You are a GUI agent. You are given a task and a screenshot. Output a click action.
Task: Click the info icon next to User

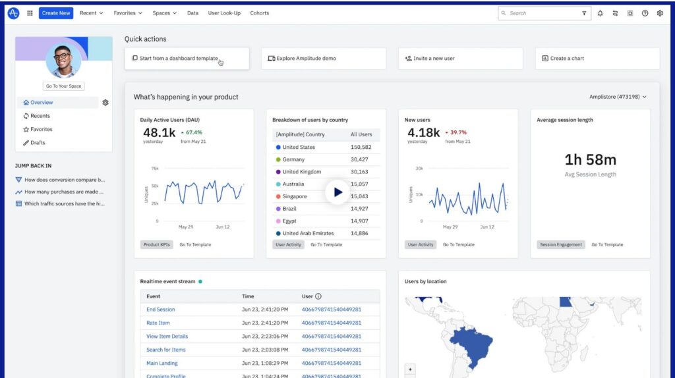click(318, 296)
